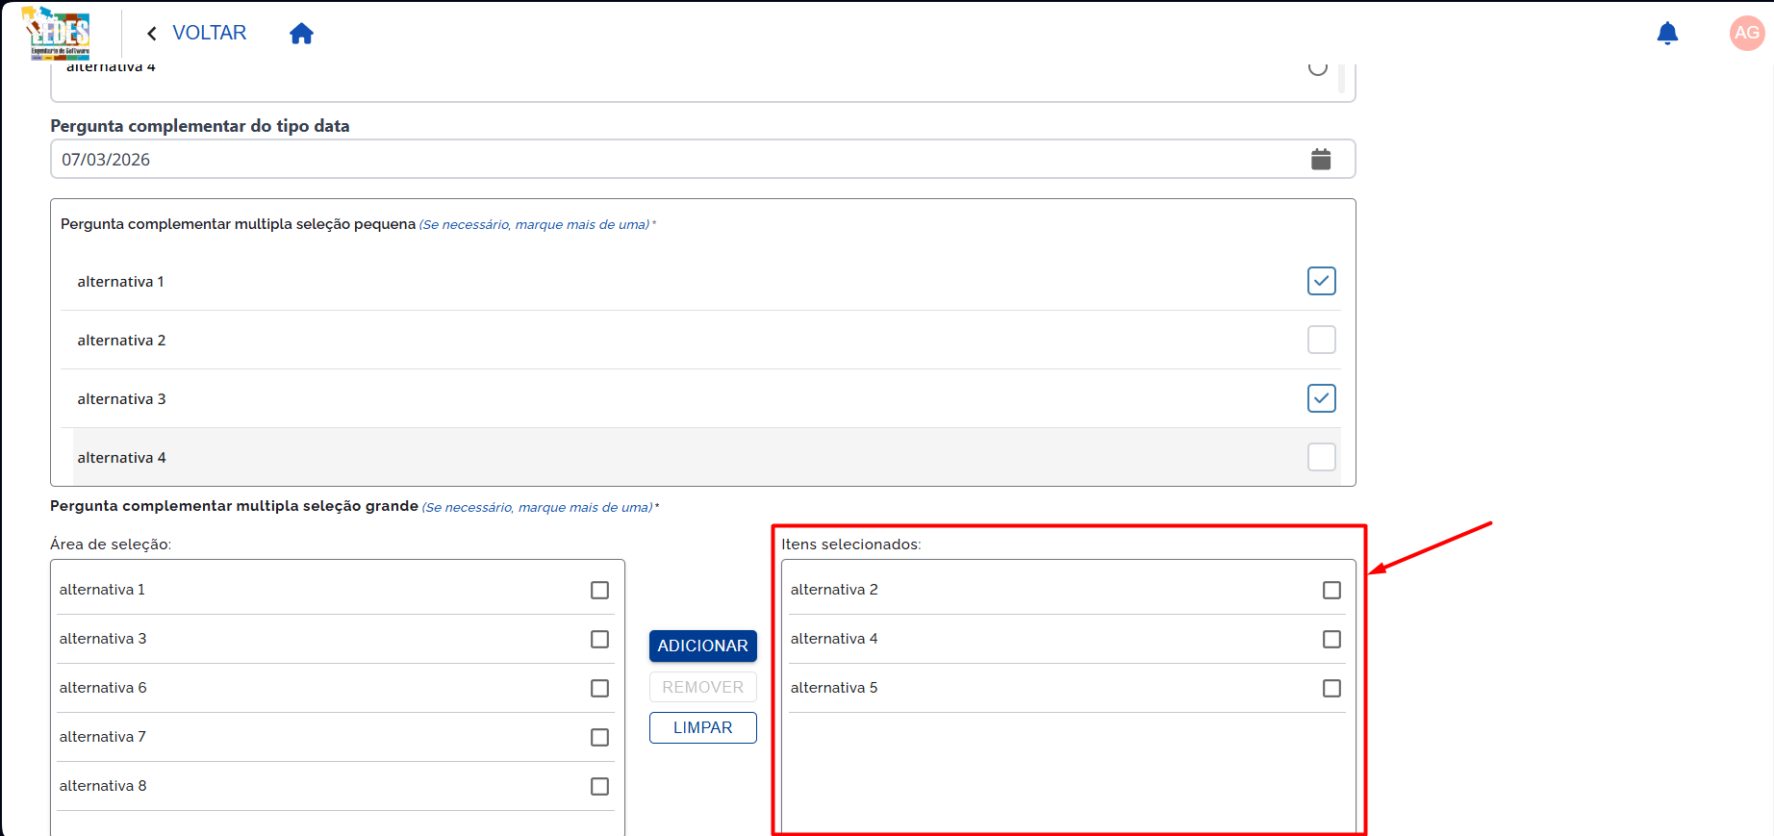
Task: Click the date field 07/03/2026
Action: (702, 160)
